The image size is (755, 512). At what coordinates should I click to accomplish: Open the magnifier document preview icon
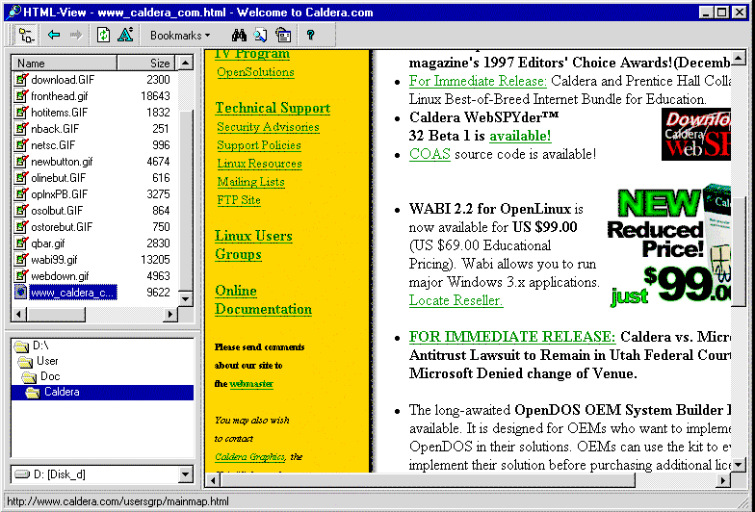tap(260, 35)
